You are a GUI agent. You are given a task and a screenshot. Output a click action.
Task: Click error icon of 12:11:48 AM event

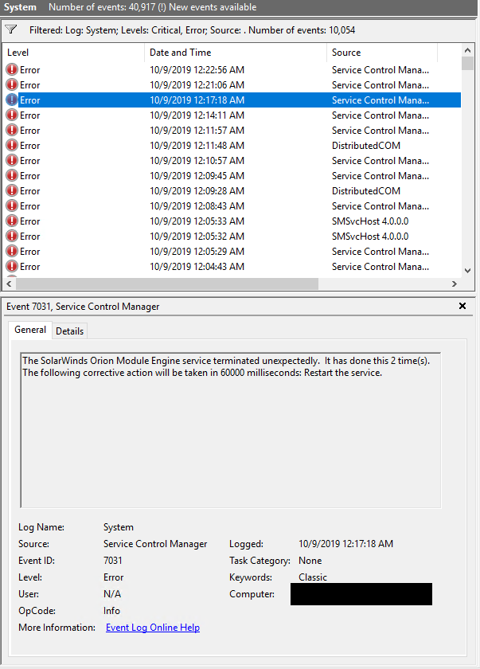[11, 146]
